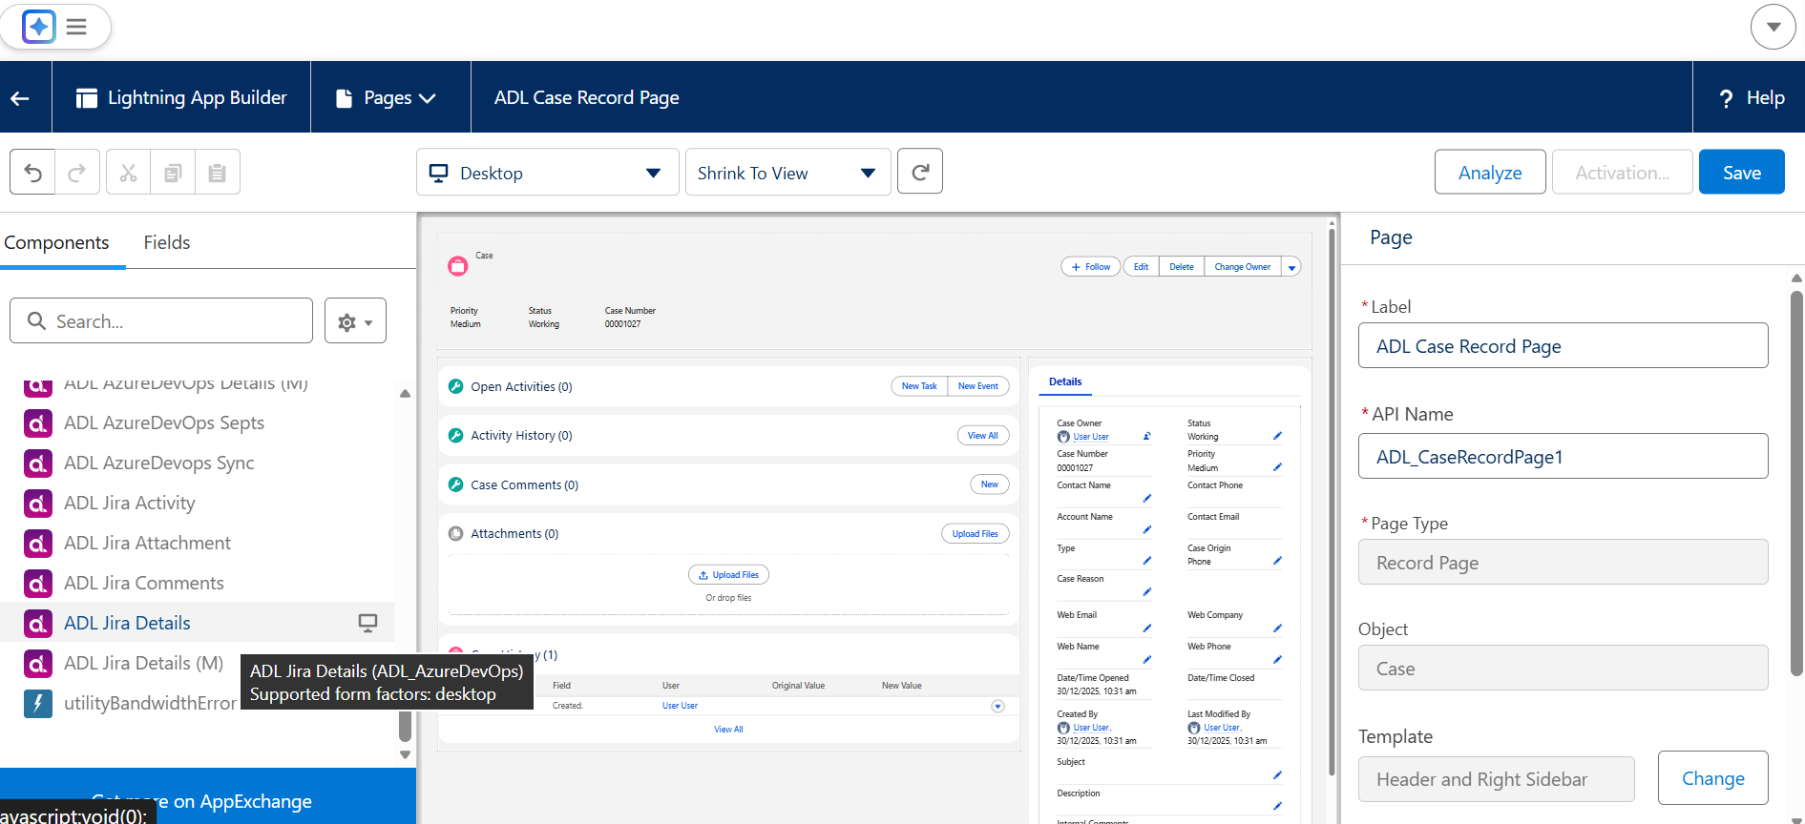Click the API Name input field
Viewport: 1805px width, 824px height.
pos(1563,456)
